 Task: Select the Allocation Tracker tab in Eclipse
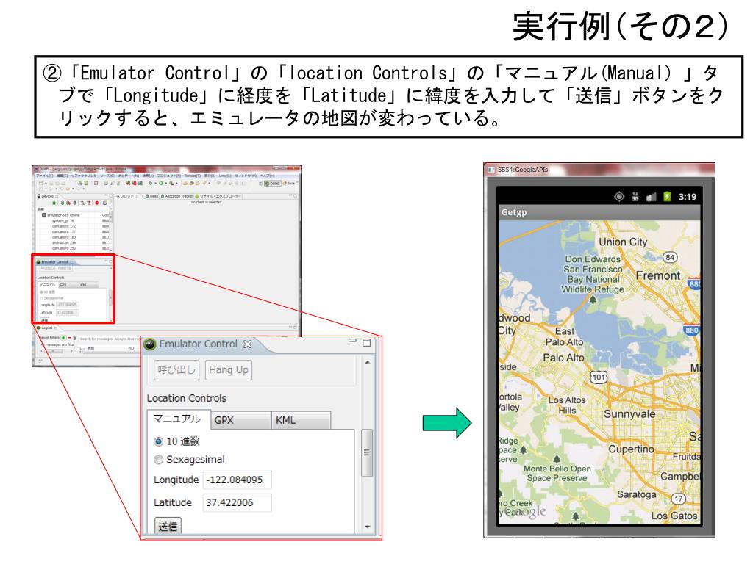[176, 196]
